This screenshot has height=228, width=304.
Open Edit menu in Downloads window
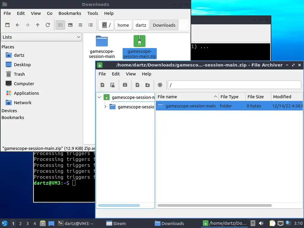click(21, 13)
